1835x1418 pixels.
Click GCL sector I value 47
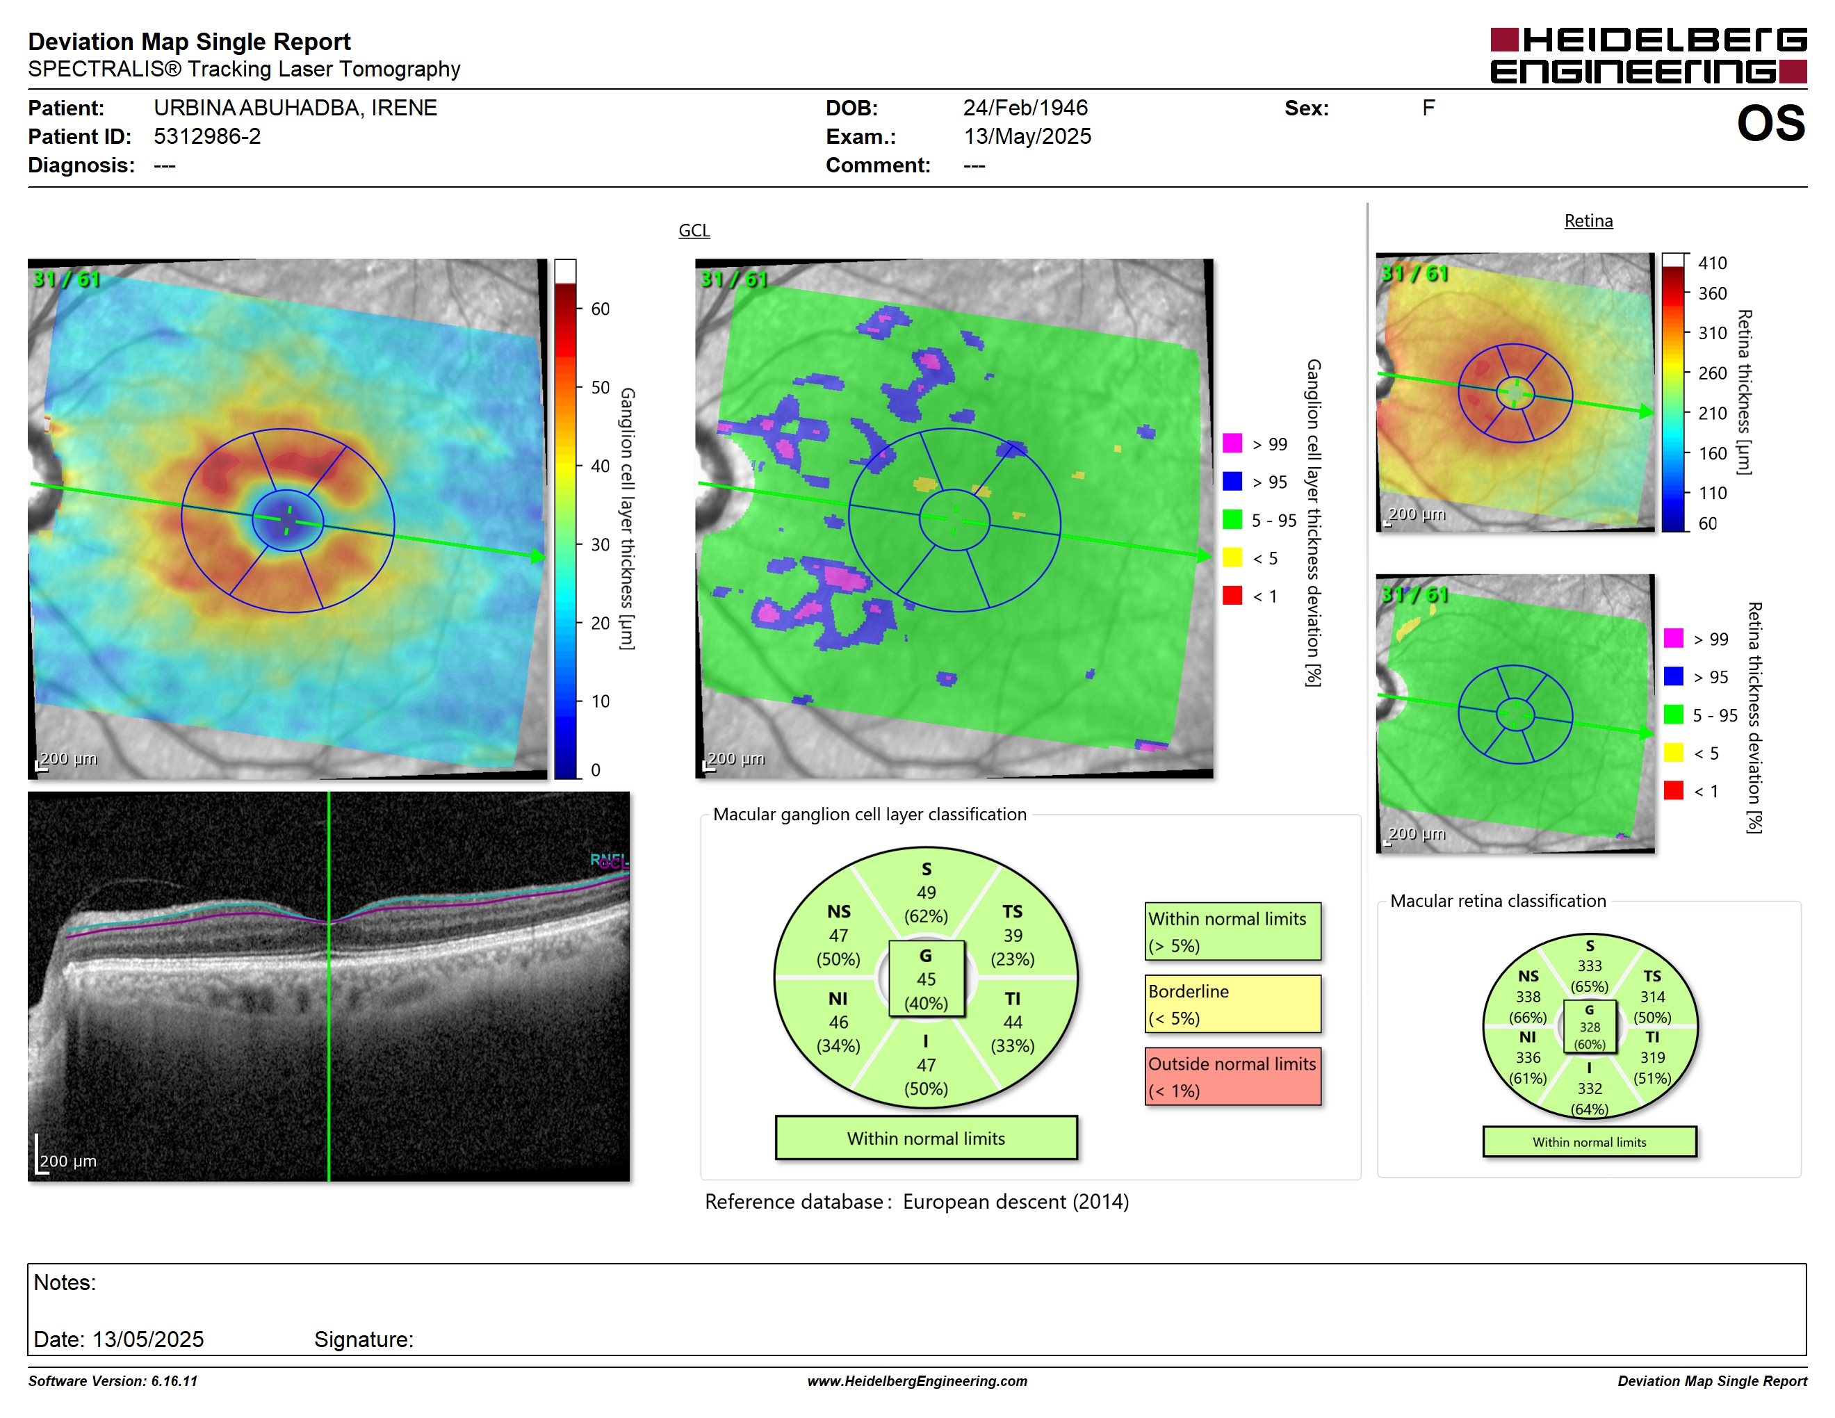point(926,1065)
